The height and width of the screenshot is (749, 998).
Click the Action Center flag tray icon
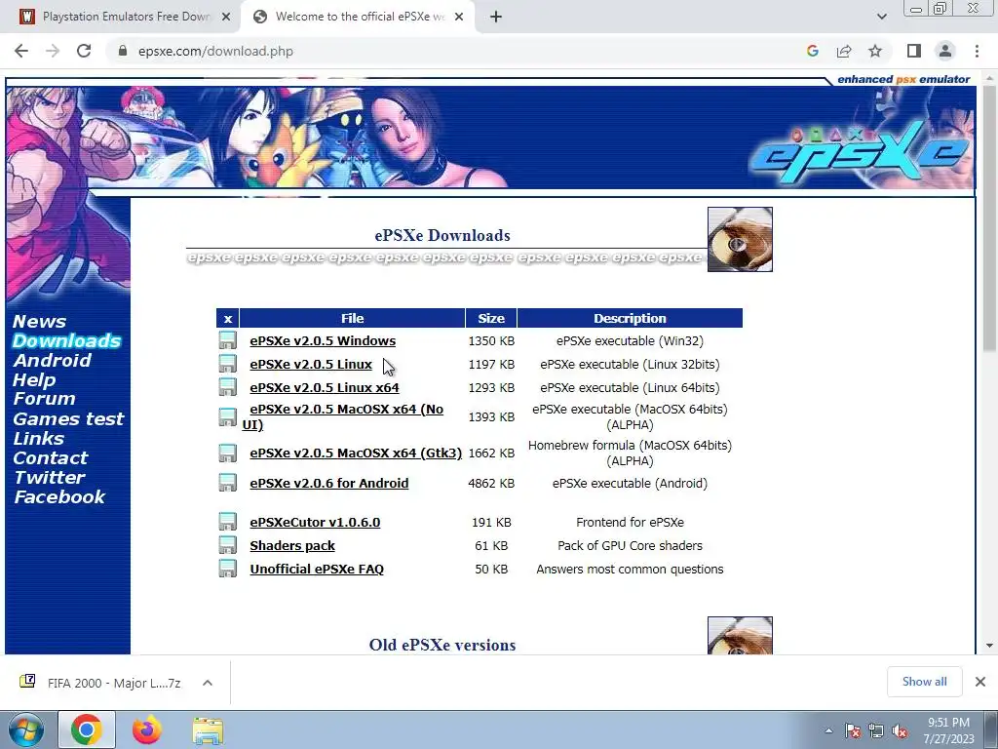click(853, 731)
